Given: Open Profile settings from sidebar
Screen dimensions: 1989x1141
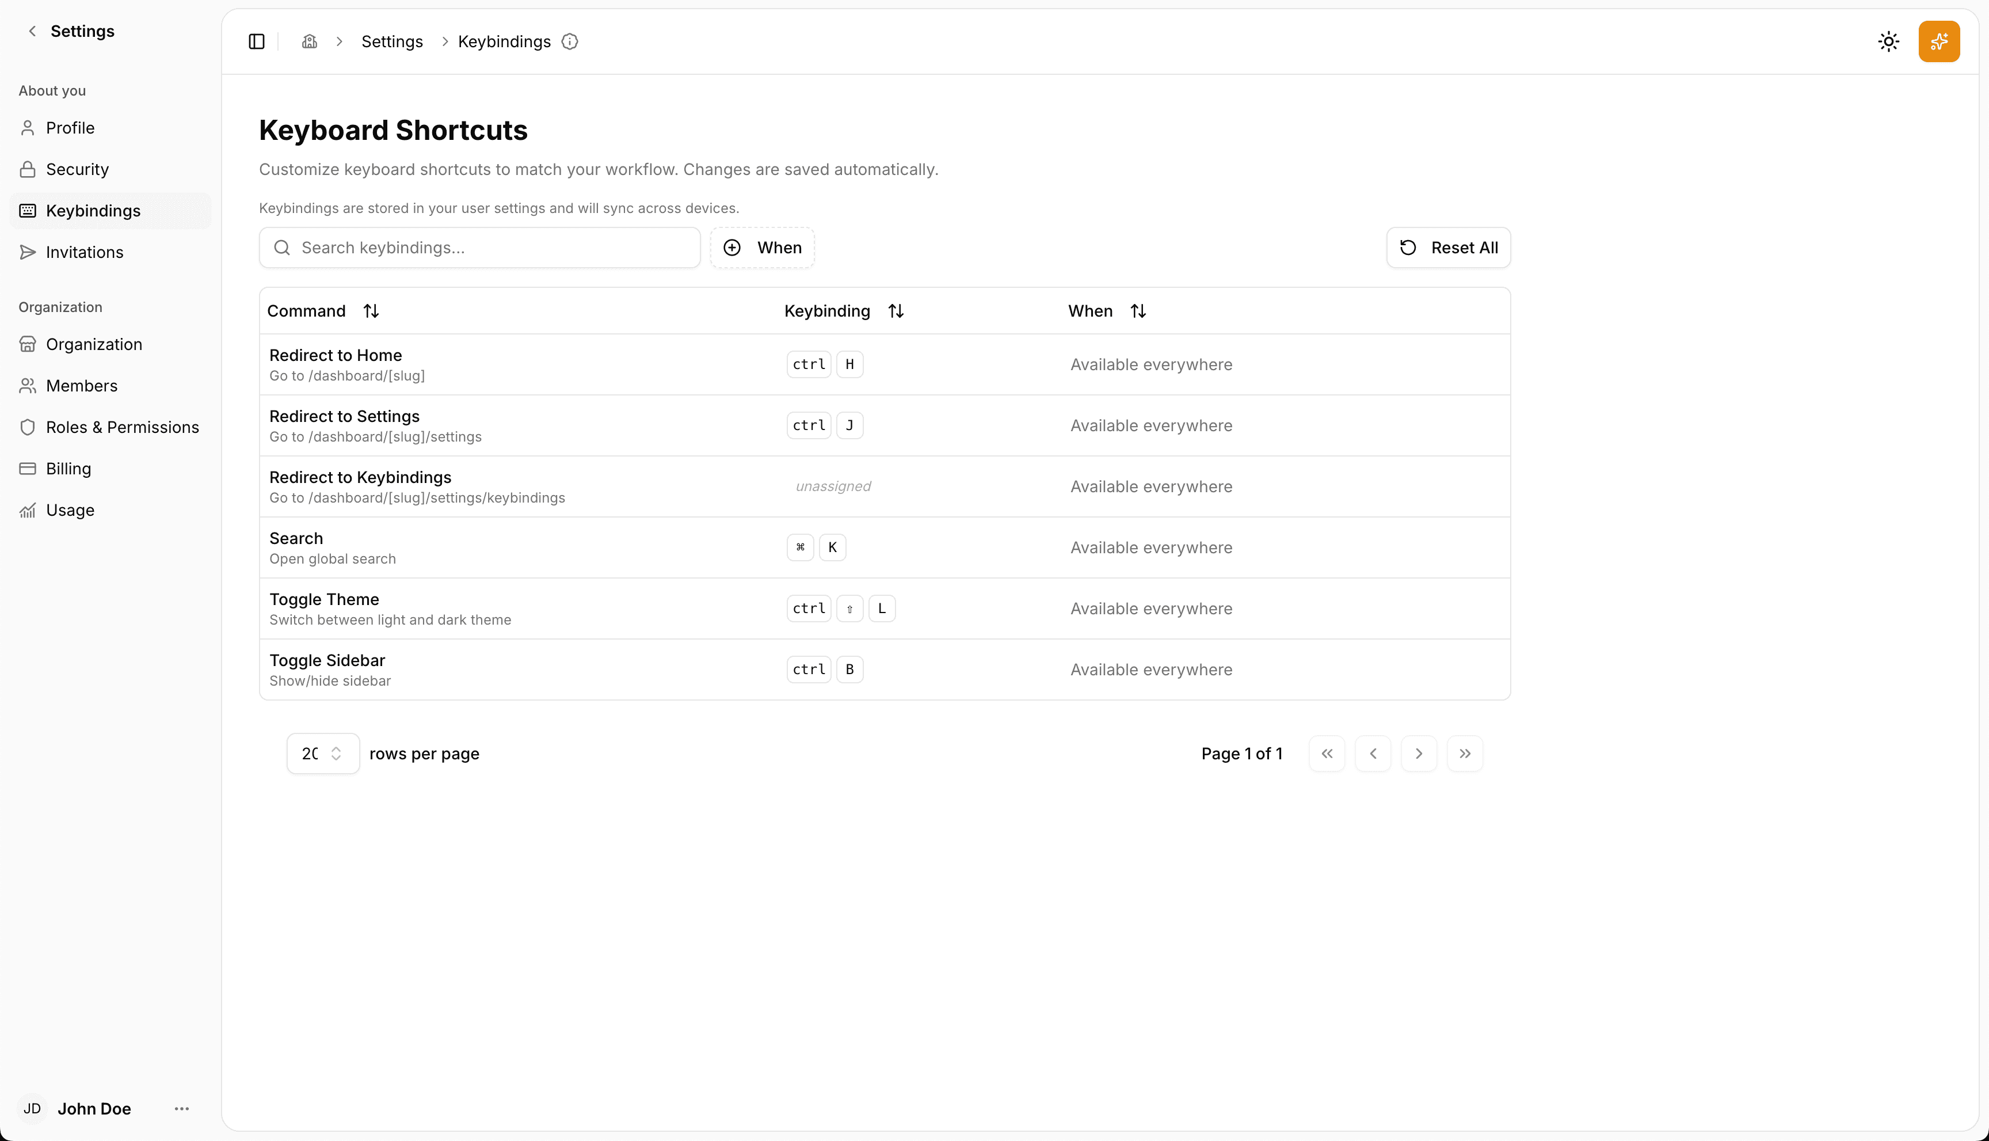Looking at the screenshot, I should pyautogui.click(x=70, y=128).
